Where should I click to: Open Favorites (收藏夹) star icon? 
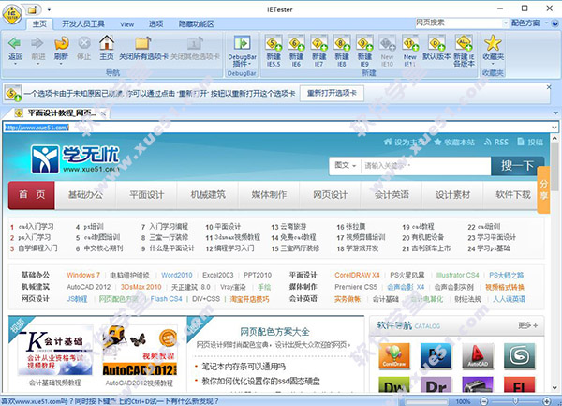[x=493, y=43]
